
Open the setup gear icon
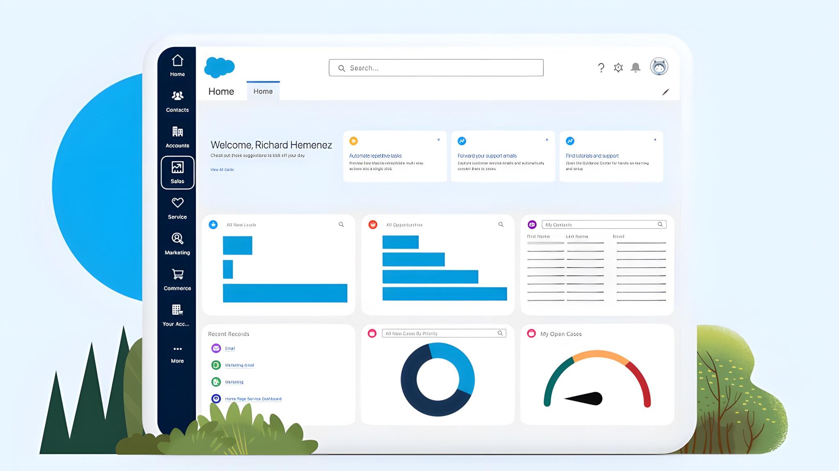coord(618,67)
